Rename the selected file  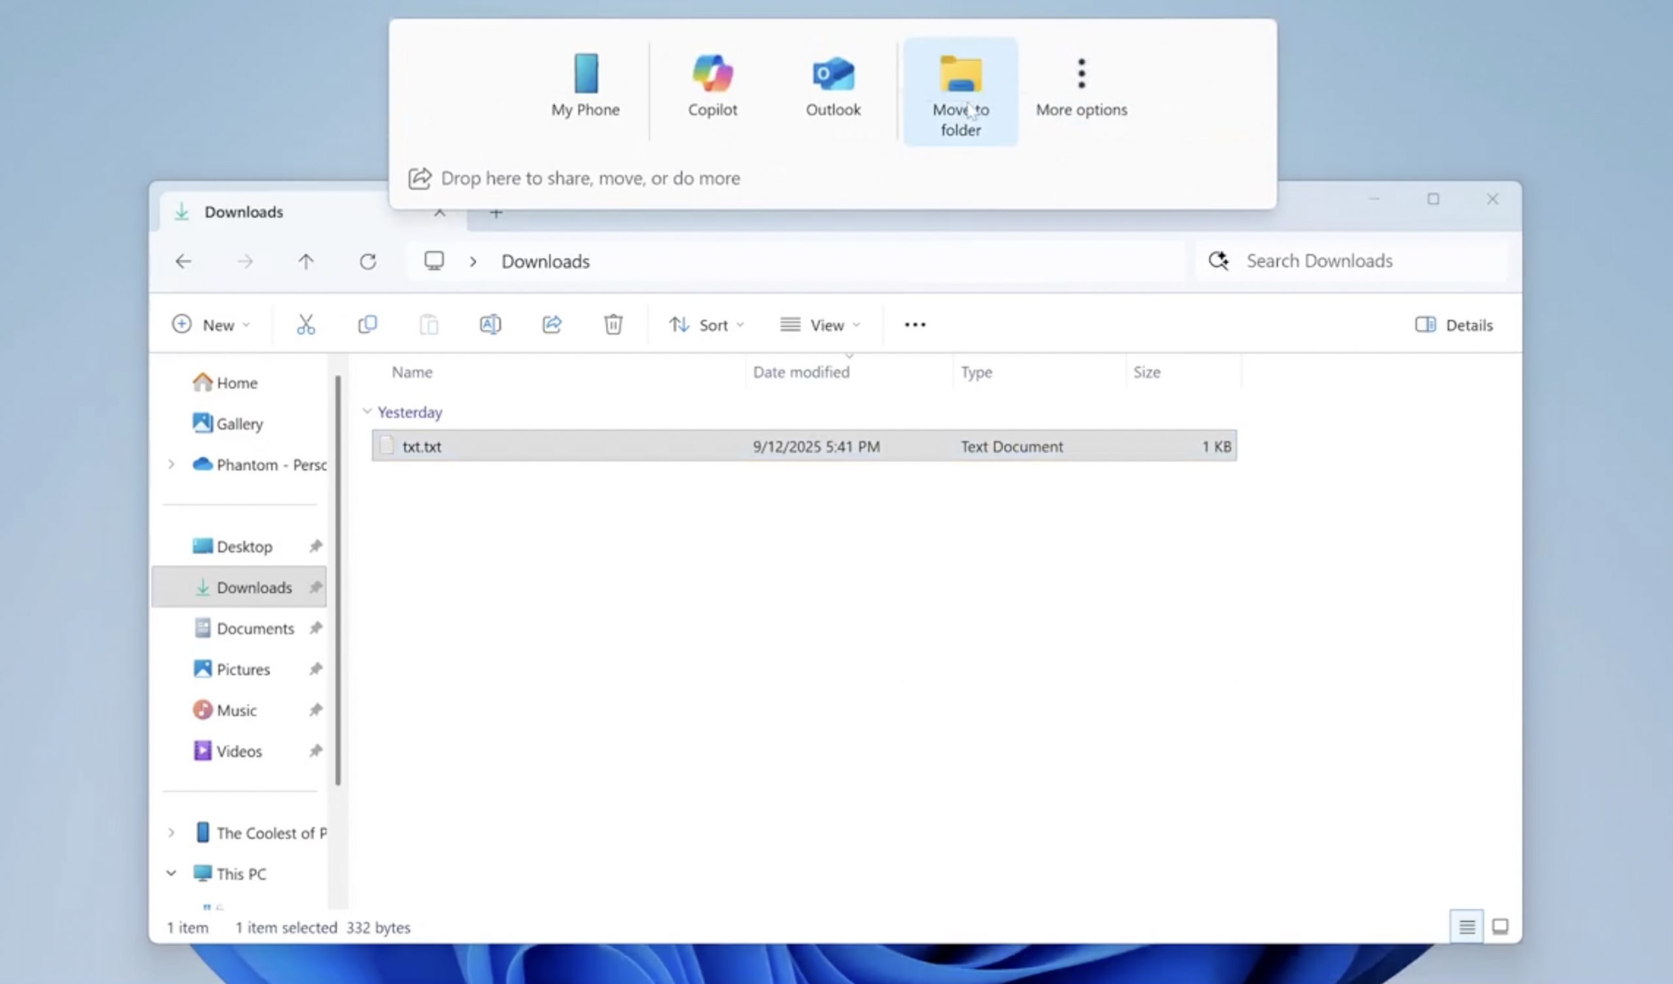click(490, 325)
